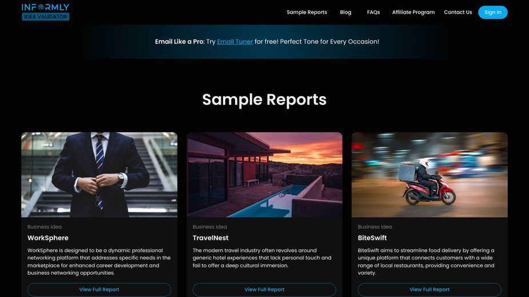
Task: Click the TravelNest title
Action: coord(210,238)
